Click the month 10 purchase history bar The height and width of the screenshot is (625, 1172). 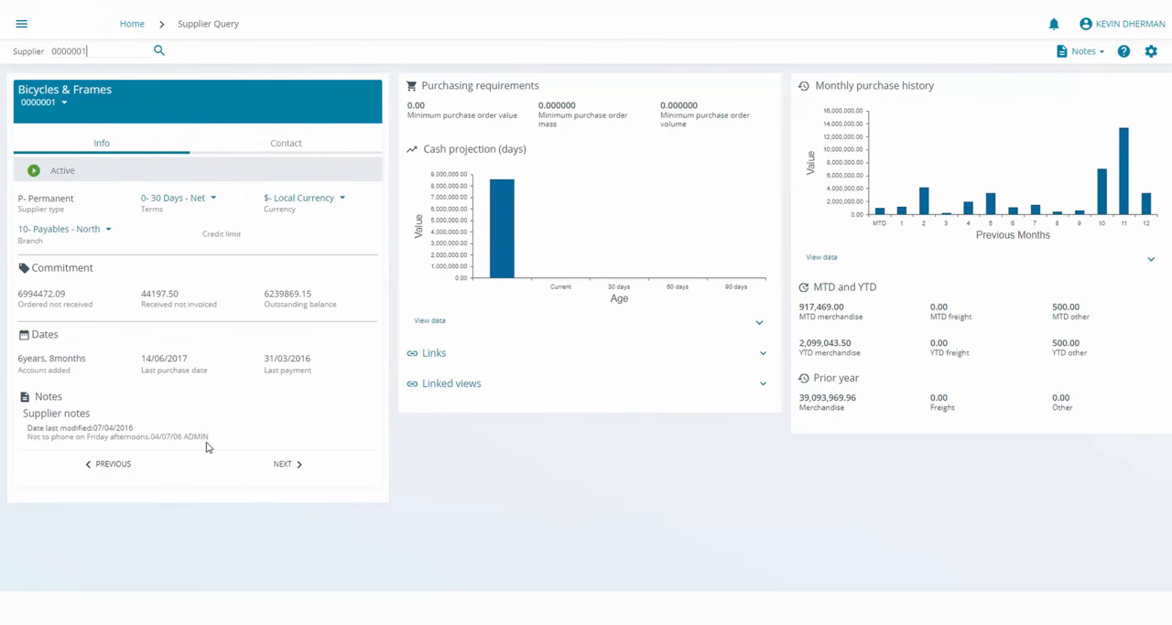[1101, 191]
